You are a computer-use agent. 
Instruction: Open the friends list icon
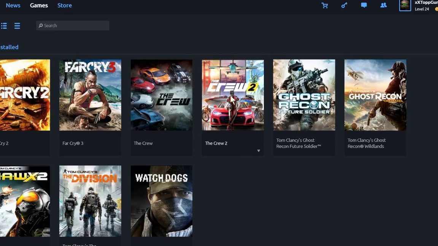[x=384, y=5]
